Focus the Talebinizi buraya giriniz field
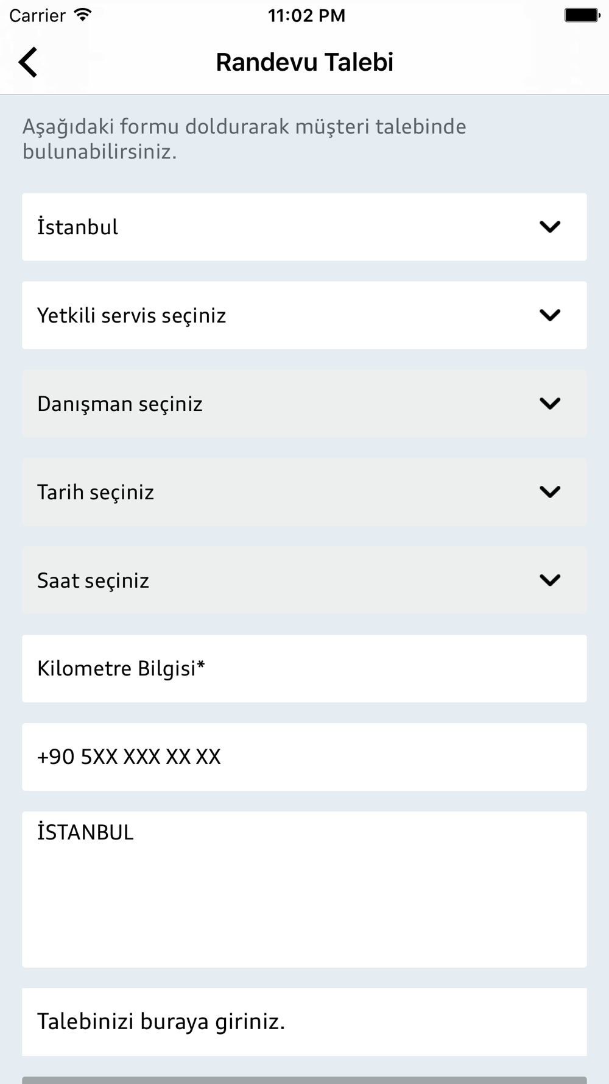Image resolution: width=609 pixels, height=1084 pixels. [304, 1022]
